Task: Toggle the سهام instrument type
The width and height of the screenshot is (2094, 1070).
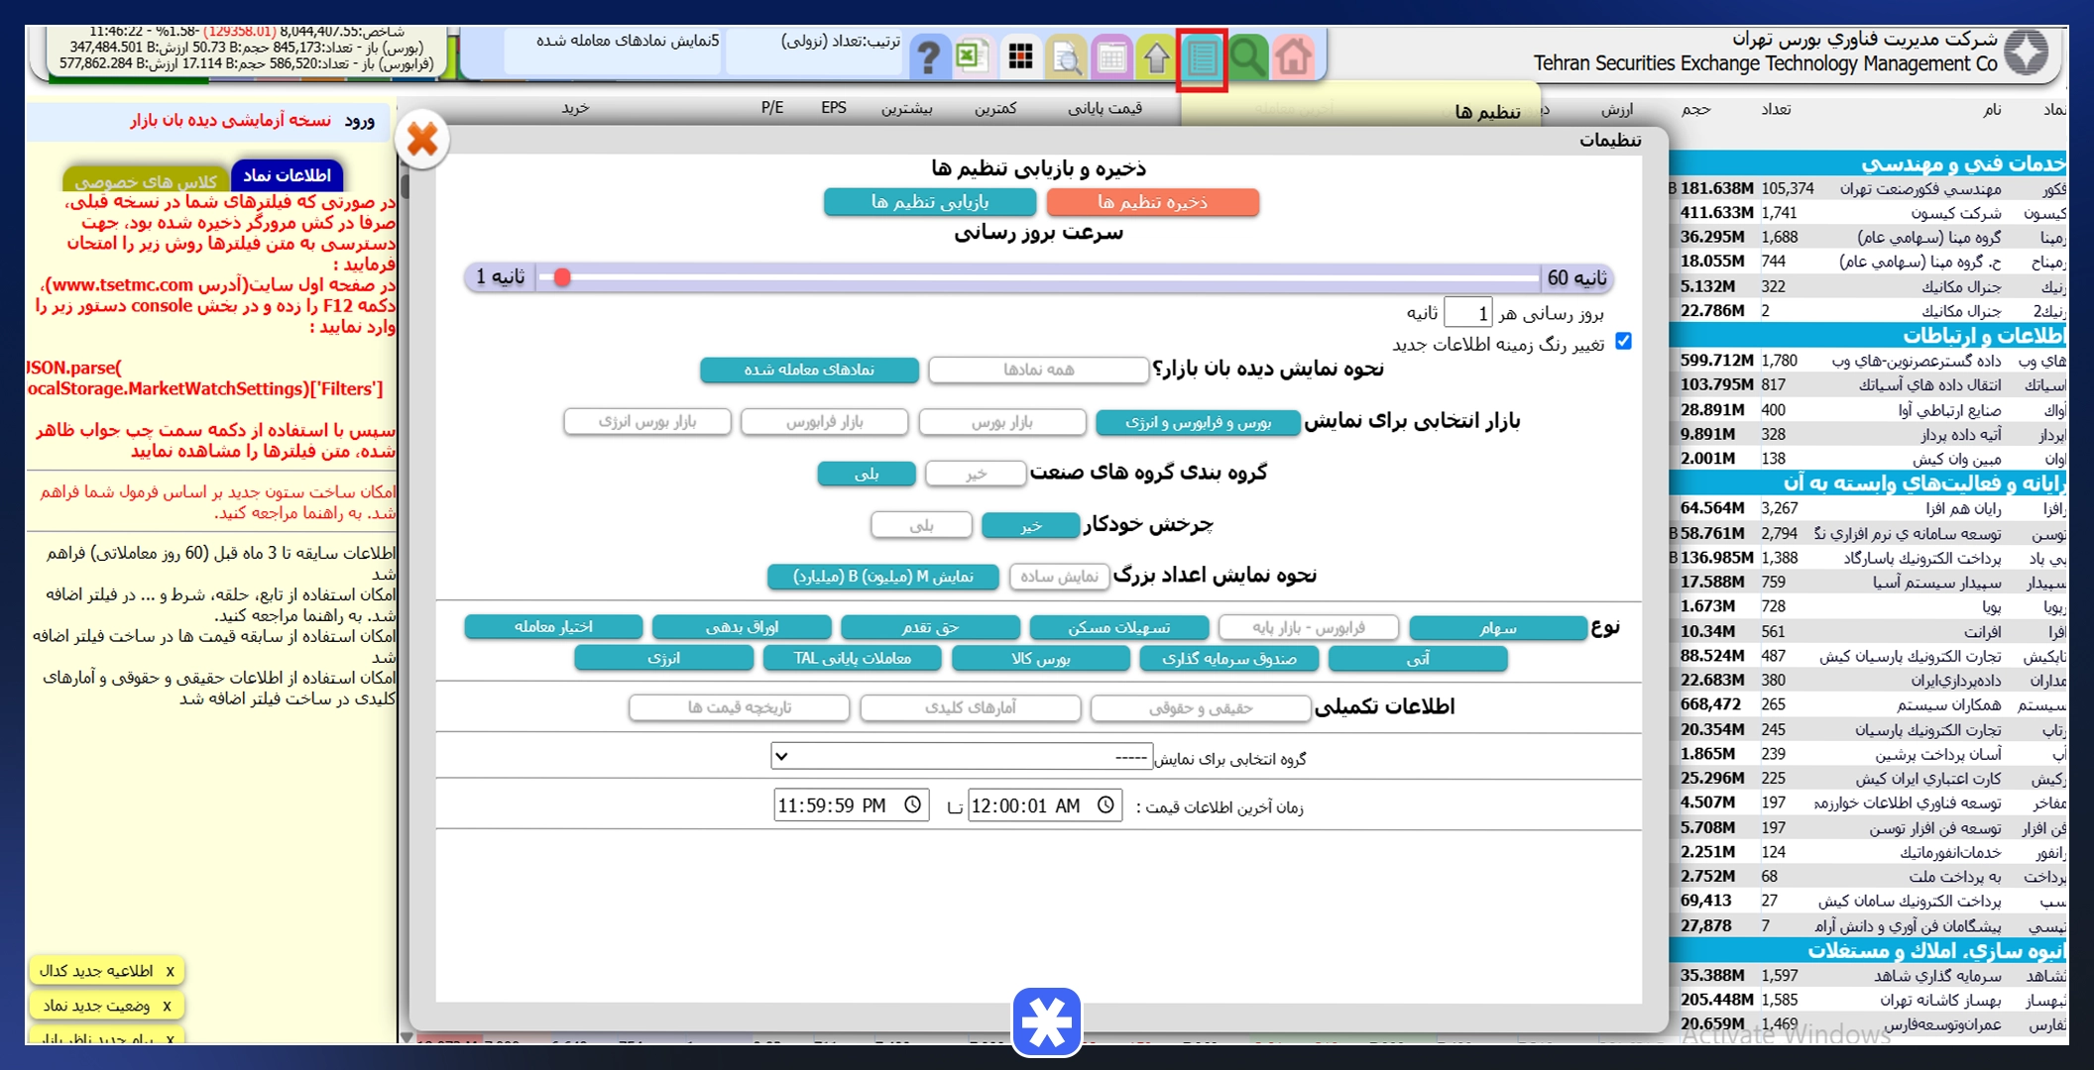Action: [1497, 628]
